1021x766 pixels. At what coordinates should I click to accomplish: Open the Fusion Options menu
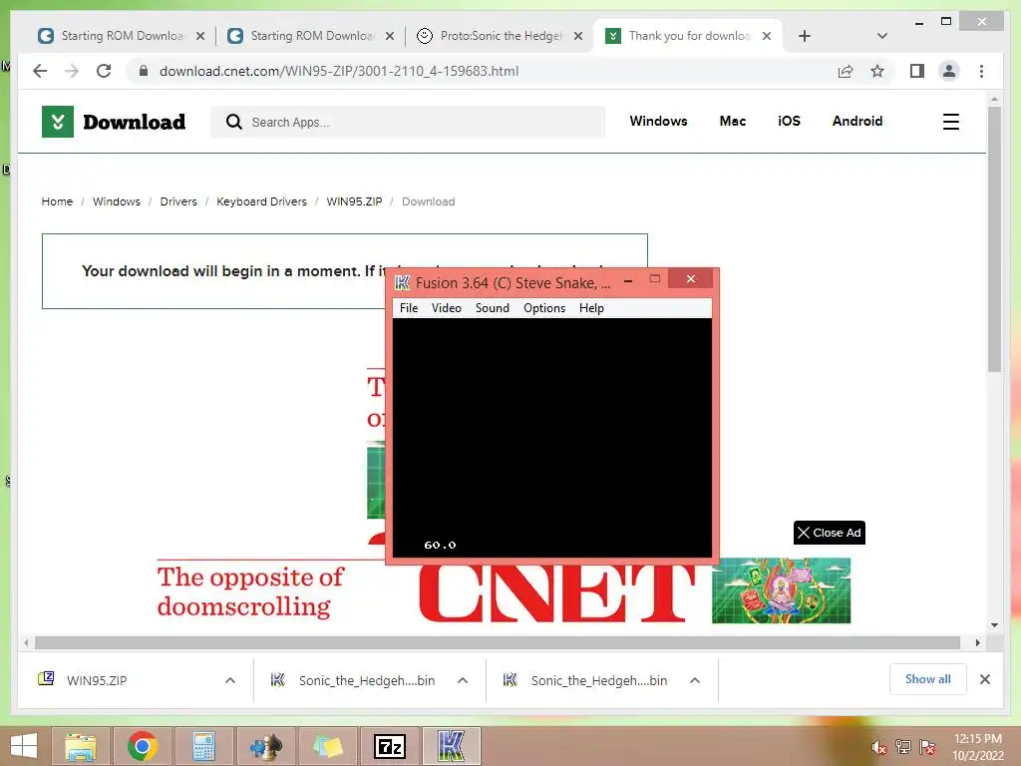tap(544, 308)
